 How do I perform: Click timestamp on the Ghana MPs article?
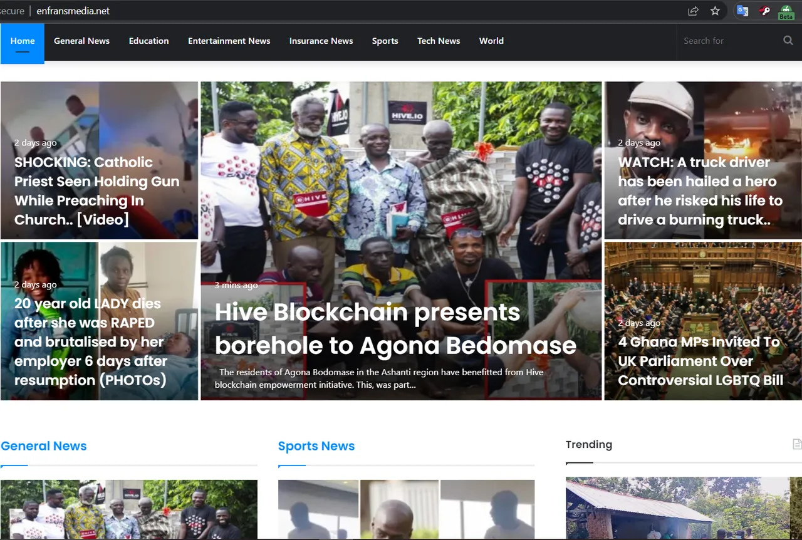click(639, 323)
